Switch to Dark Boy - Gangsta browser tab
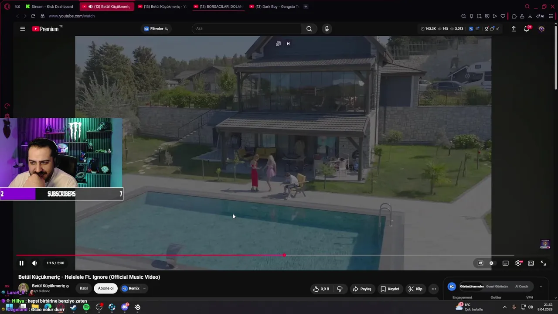The width and height of the screenshot is (558, 314). coord(274,7)
